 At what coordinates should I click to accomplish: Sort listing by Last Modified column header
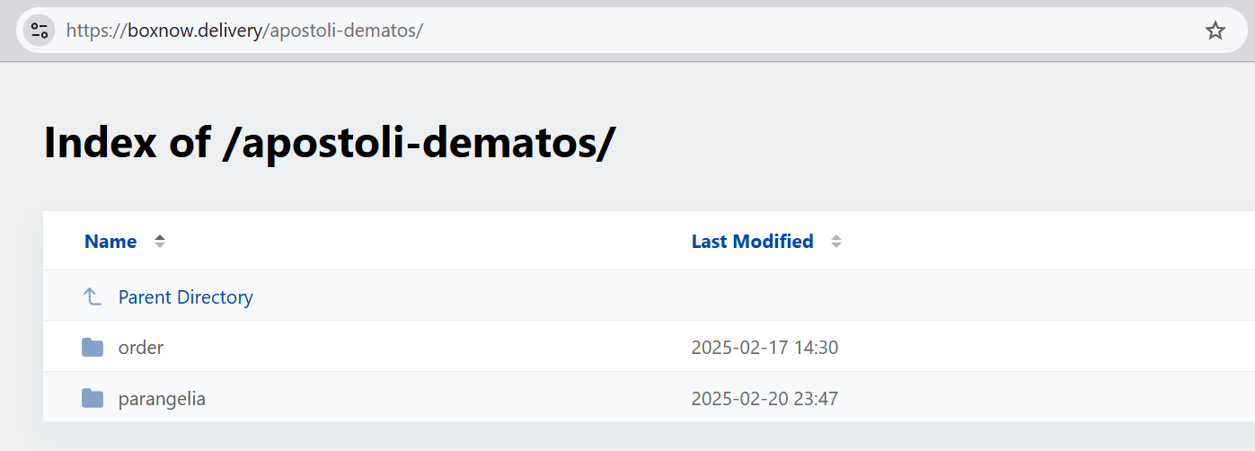[x=752, y=241]
